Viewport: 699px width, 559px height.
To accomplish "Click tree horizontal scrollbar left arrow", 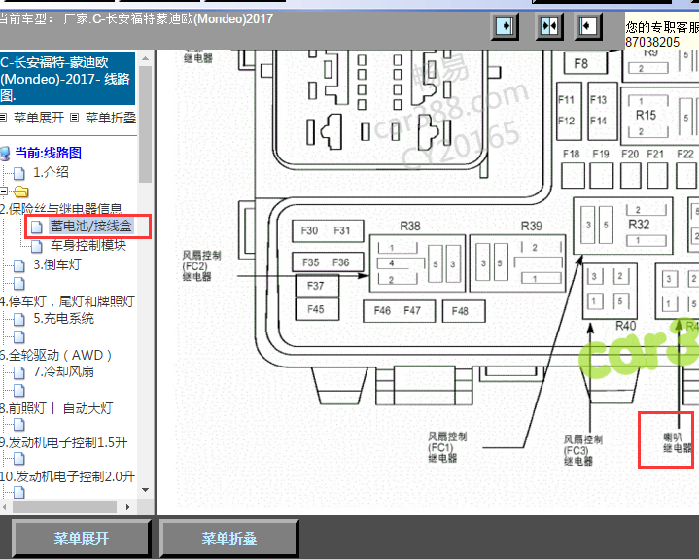I will 4,507.
